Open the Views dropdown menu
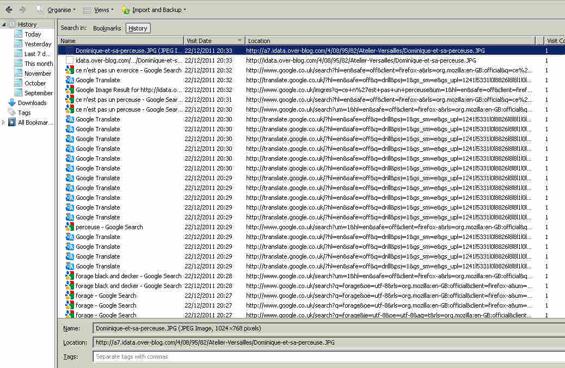 click(99, 10)
